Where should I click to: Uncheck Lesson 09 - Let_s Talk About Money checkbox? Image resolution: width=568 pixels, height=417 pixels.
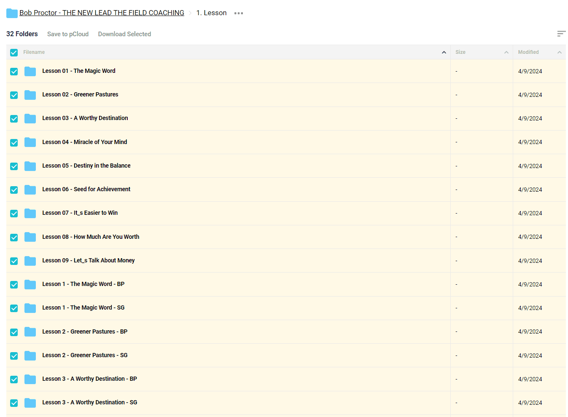point(14,261)
